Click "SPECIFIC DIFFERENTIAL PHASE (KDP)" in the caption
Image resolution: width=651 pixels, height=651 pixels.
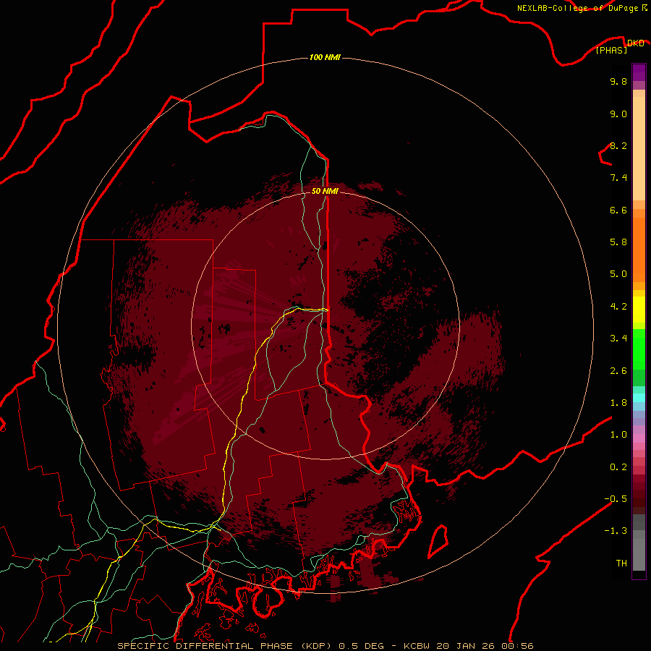click(x=224, y=646)
